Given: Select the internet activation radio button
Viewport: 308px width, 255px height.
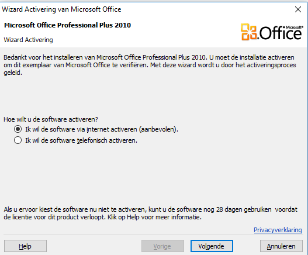Looking at the screenshot, I should tap(18, 129).
